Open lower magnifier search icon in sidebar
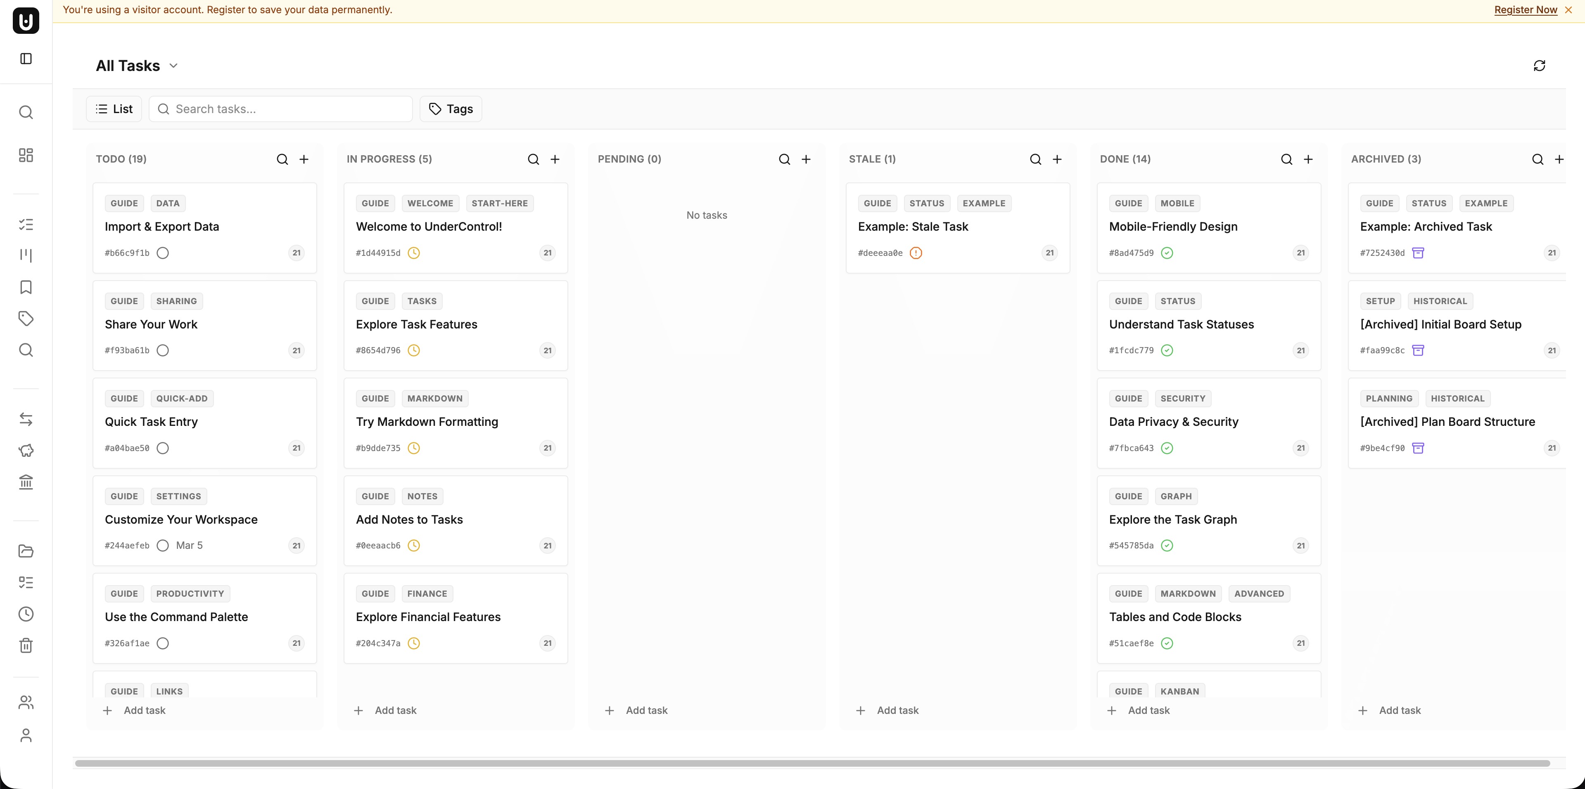Screen dimensions: 1585x789 coord(26,350)
